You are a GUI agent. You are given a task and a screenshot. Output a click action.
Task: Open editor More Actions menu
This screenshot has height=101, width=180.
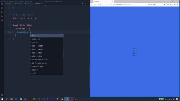tap(88, 4)
